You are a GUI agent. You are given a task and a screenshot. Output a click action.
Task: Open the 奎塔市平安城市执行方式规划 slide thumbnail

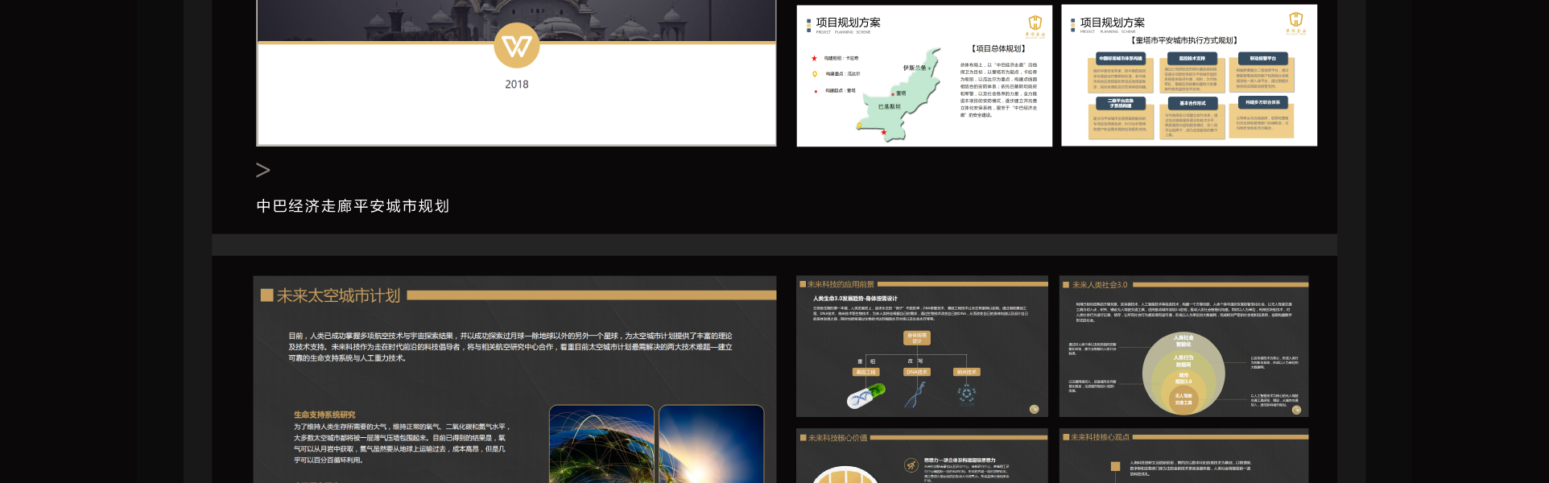1189,76
